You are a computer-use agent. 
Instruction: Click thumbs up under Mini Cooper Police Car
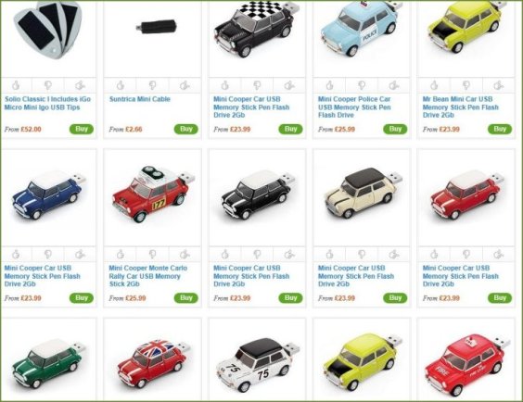(329, 85)
